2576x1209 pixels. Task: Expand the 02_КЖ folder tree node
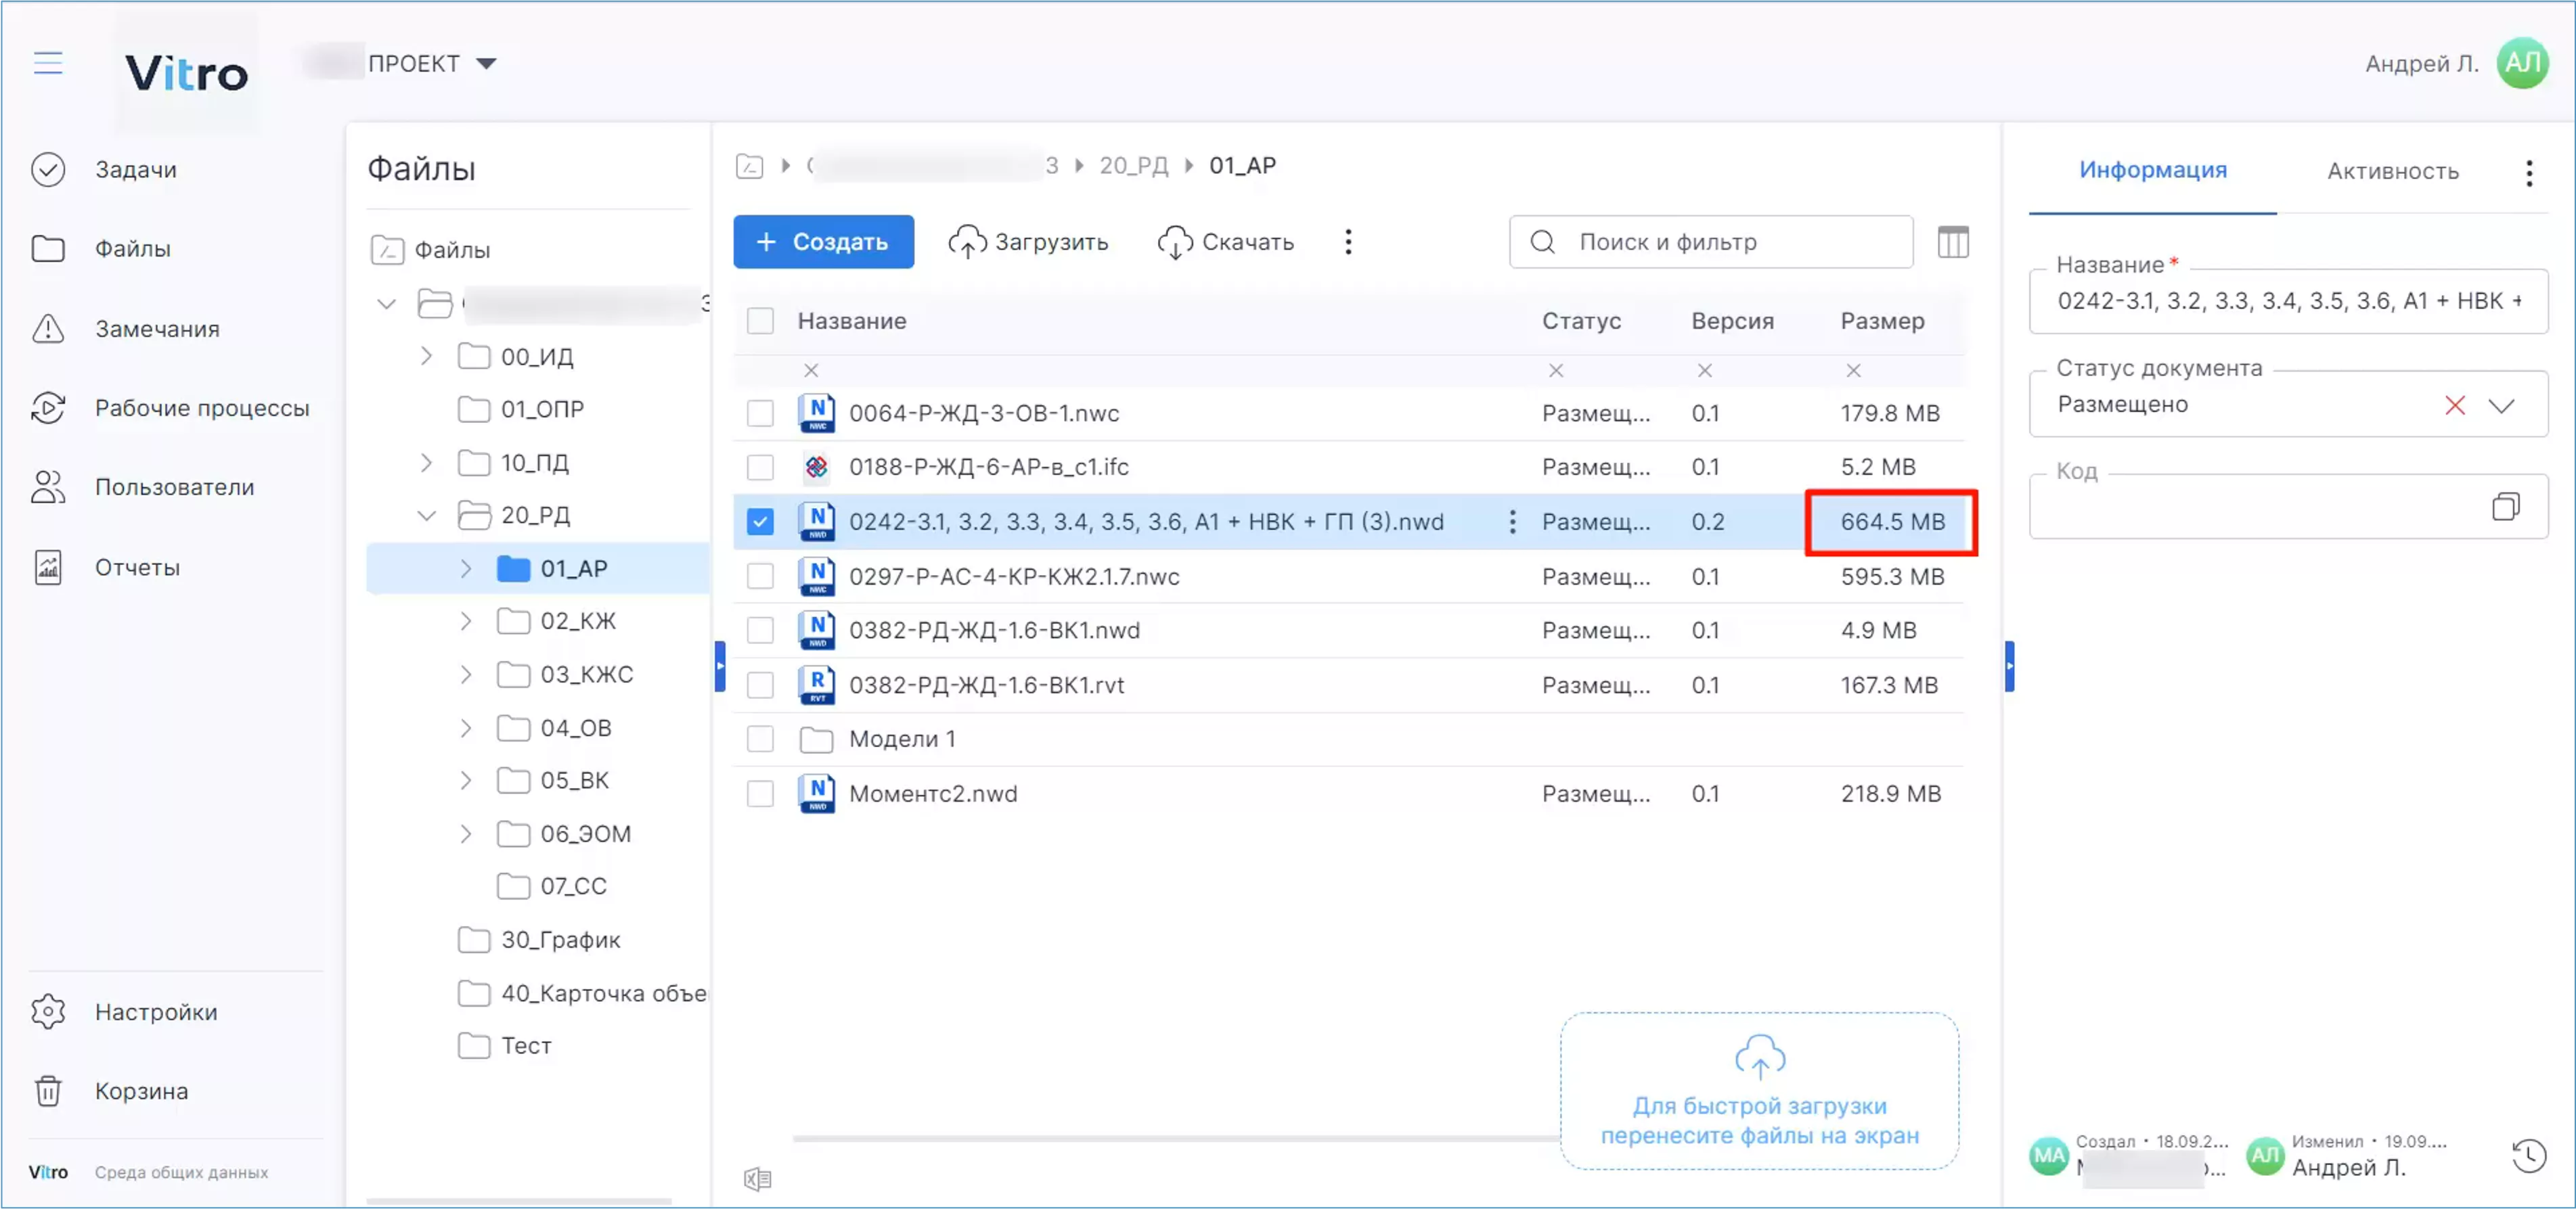click(x=466, y=621)
